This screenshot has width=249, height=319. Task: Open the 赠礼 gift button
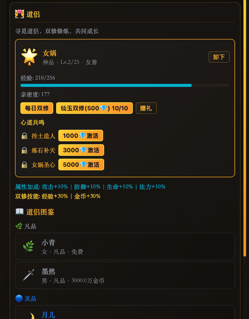pos(146,108)
